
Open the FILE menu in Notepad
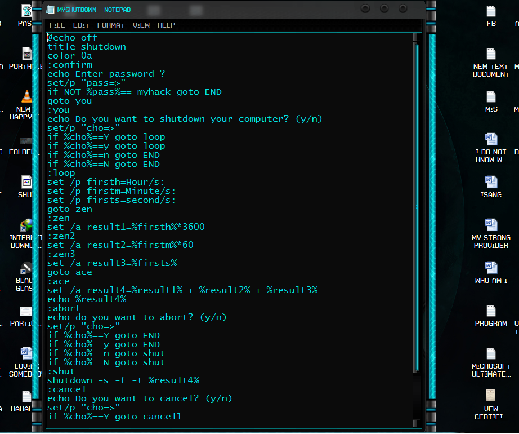click(56, 25)
